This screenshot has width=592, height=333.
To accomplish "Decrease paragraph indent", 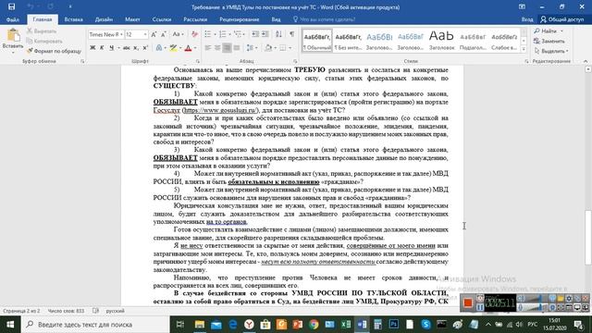I will pos(255,34).
